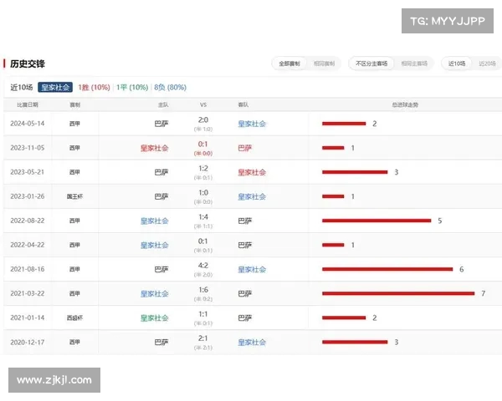The image size is (502, 401).
Task: Click the date 2023-11-05
Action: (28, 148)
